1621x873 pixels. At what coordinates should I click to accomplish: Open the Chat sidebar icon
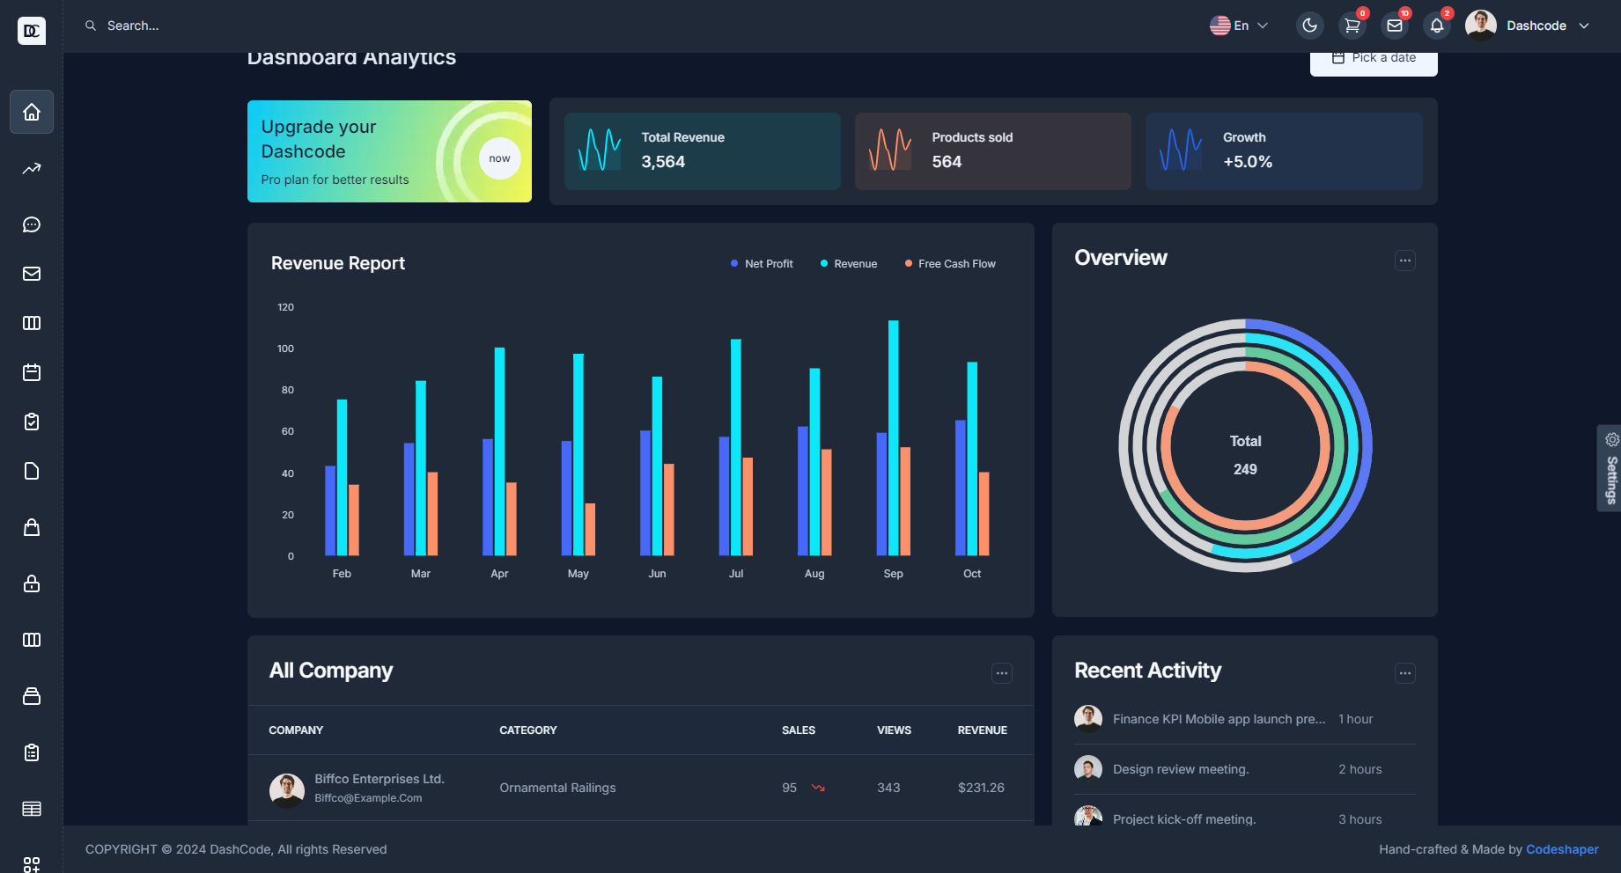tap(32, 224)
